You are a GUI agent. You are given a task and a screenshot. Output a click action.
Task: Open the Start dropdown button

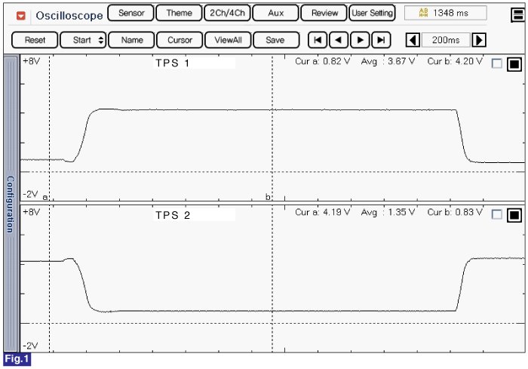pyautogui.click(x=83, y=40)
